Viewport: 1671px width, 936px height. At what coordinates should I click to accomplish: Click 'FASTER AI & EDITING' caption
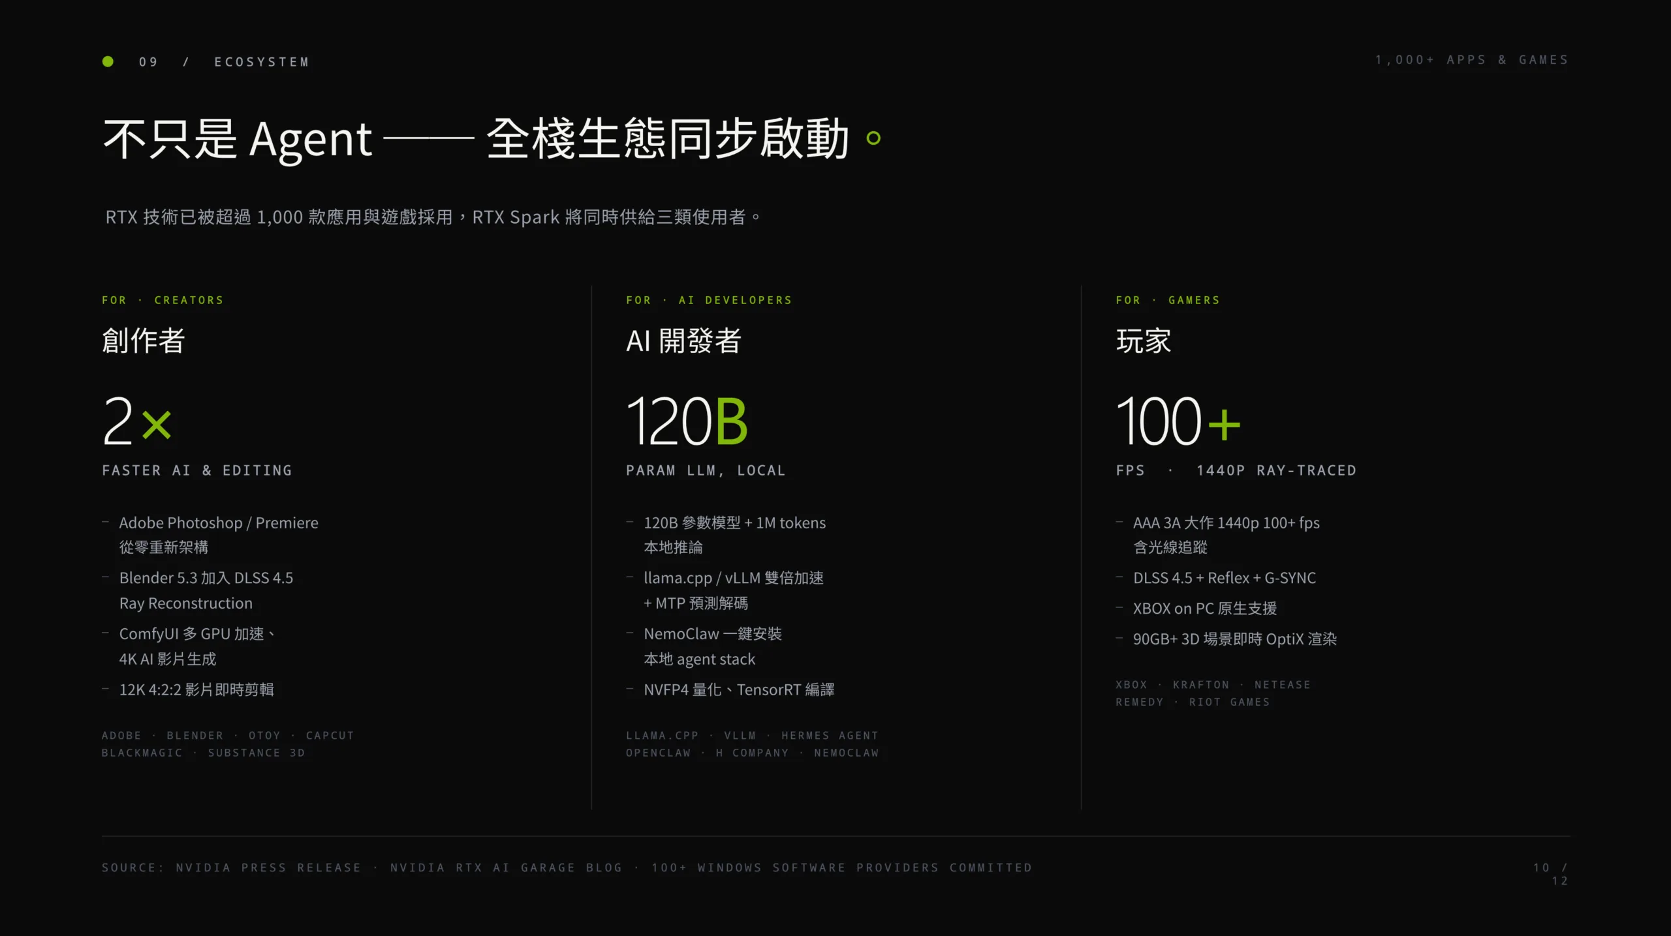click(197, 470)
